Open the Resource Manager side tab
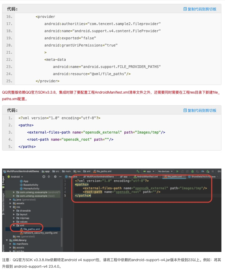This screenshot has height=271, width=225. click(4, 204)
